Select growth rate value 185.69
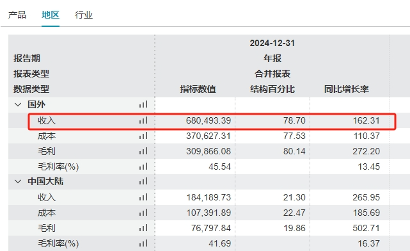This screenshot has width=410, height=251. tap(367, 213)
